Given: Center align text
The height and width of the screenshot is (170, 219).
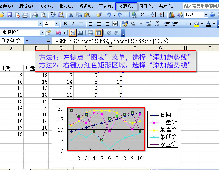Looking at the screenshot, I should click(x=99, y=24).
